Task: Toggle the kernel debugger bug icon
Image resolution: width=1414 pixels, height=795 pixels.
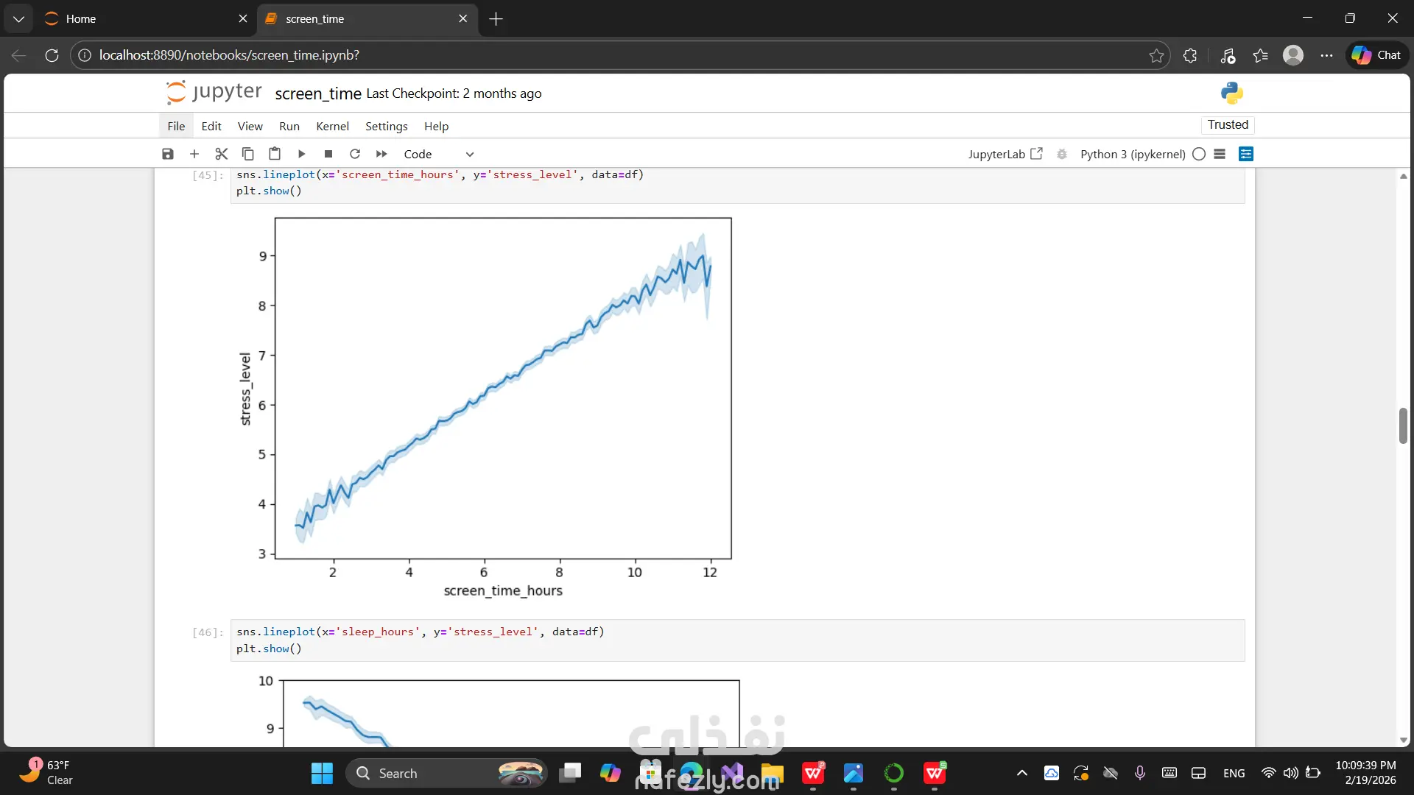Action: pos(1062,154)
